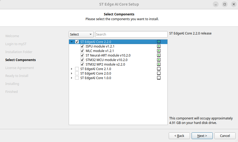Check the ST EdgeAI Core 2.1.0 checkbox
The height and width of the screenshot is (142, 238).
click(77, 69)
